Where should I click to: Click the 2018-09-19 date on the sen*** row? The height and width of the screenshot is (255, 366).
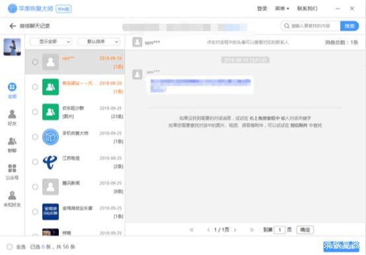pos(110,58)
